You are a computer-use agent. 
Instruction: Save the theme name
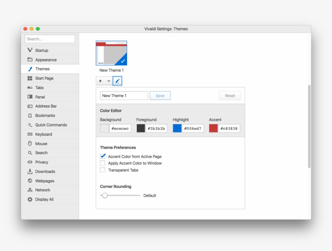pyautogui.click(x=160, y=96)
